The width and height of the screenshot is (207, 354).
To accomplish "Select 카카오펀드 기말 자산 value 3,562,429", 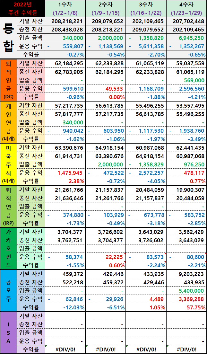I will pyautogui.click(x=186, y=232).
